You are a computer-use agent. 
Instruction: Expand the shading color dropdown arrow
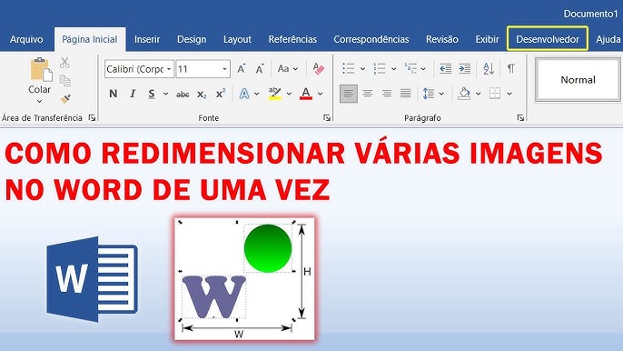tap(478, 94)
